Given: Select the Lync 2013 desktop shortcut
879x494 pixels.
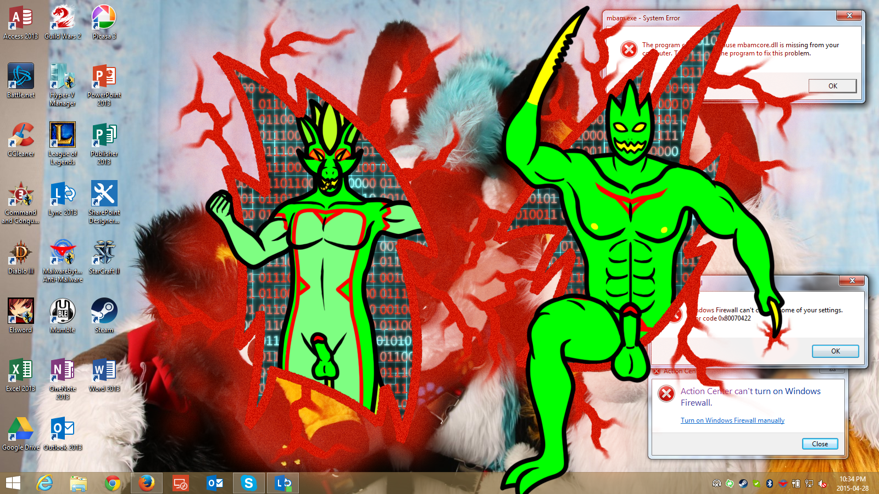Looking at the screenshot, I should (x=63, y=198).
